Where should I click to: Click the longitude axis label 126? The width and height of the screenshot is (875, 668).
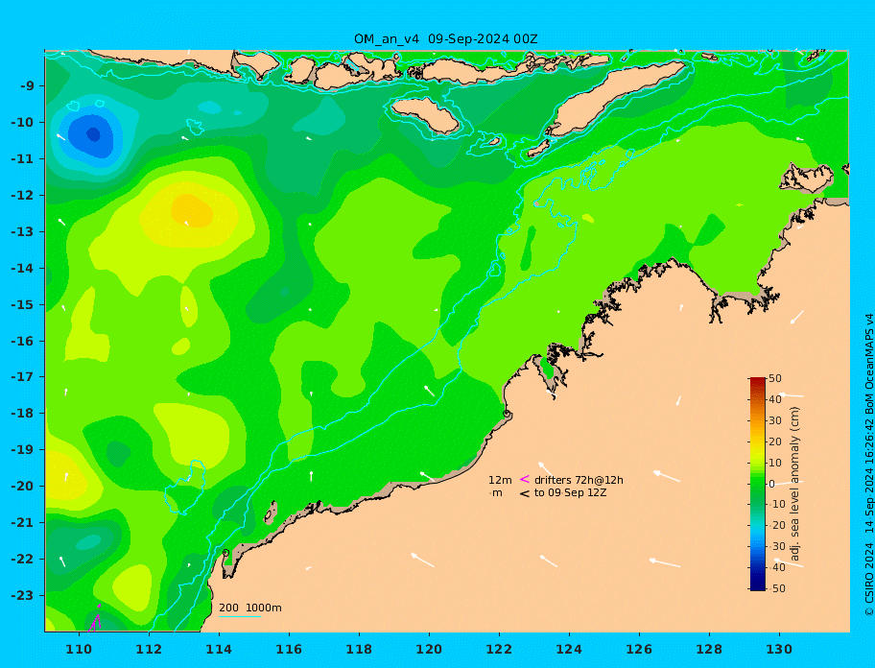click(639, 650)
